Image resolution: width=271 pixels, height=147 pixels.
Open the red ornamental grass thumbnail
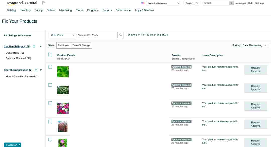63,126
